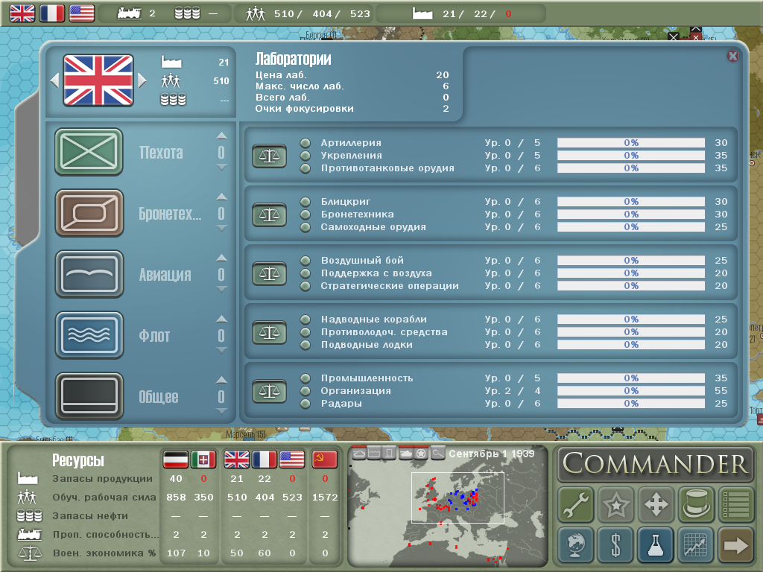Select the Armor (Бронетех) category icon
763x572 pixels.
tap(89, 213)
